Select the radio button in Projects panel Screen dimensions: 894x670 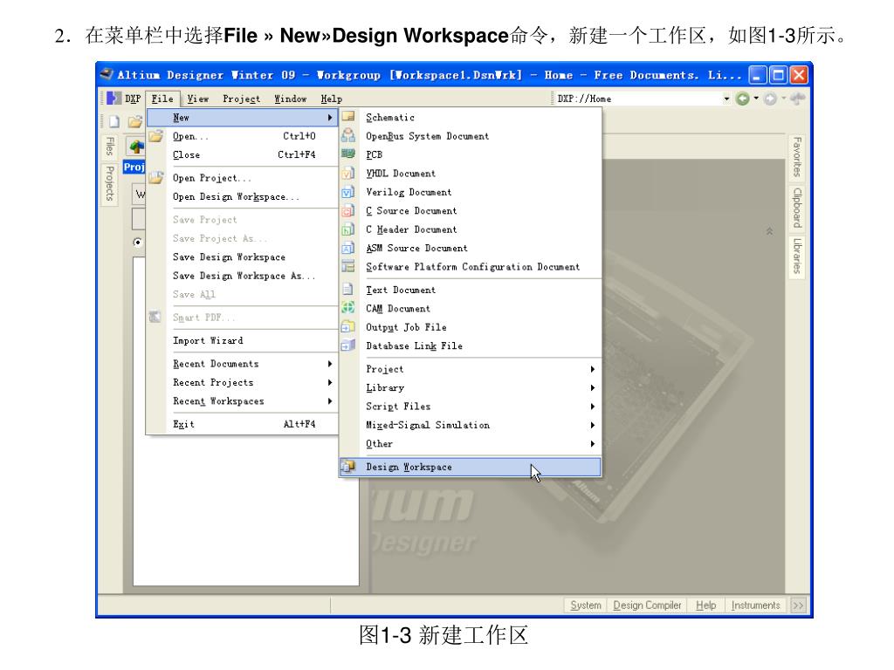coord(137,243)
